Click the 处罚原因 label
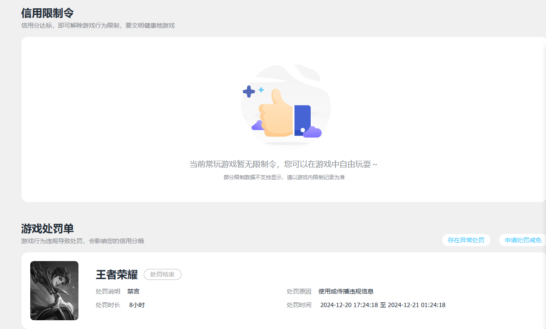 pos(299,291)
